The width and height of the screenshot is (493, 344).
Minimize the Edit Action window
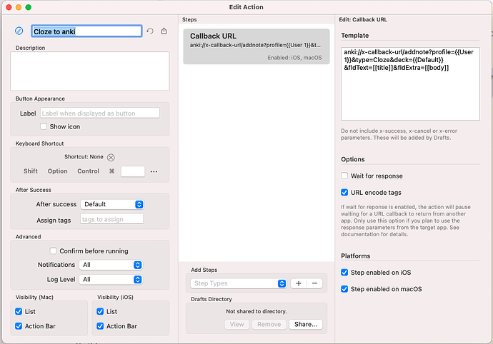pyautogui.click(x=19, y=7)
